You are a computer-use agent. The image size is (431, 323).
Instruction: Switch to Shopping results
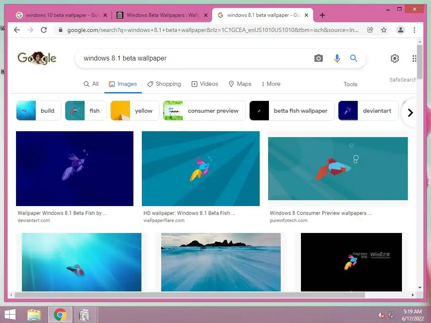(x=164, y=84)
